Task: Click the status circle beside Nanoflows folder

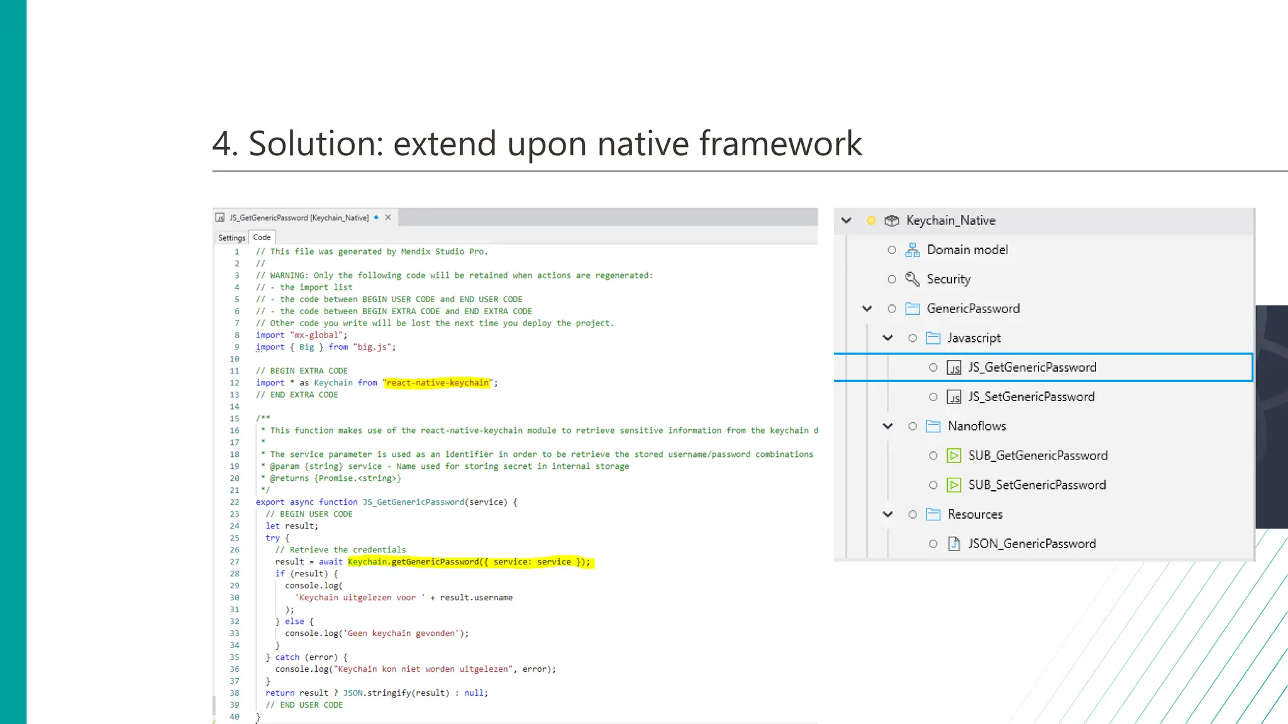Action: (x=913, y=426)
